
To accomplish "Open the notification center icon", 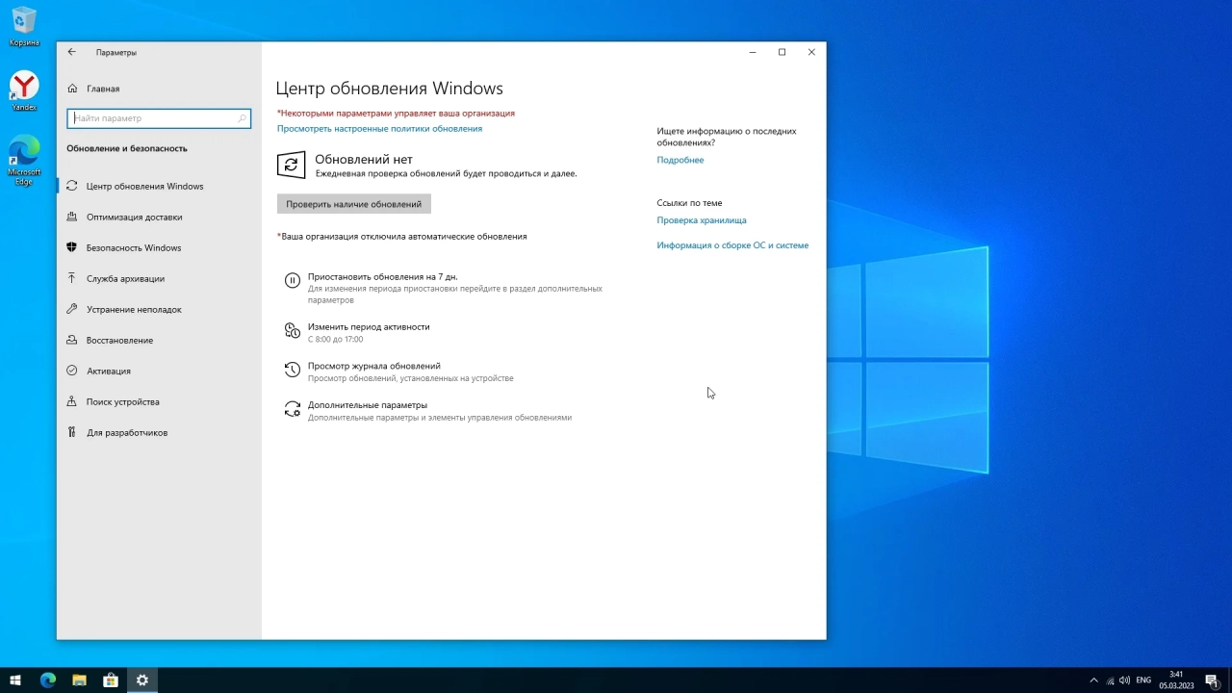I will [x=1212, y=680].
